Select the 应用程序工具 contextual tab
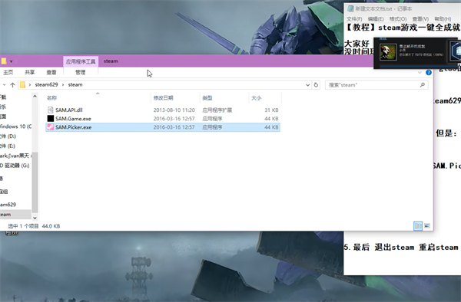Image resolution: width=461 pixels, height=302 pixels. pos(81,61)
